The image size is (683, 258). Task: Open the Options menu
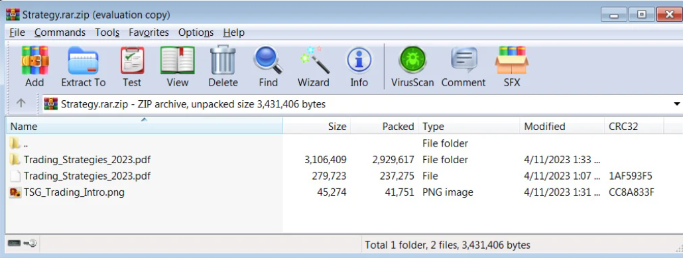pyautogui.click(x=196, y=32)
